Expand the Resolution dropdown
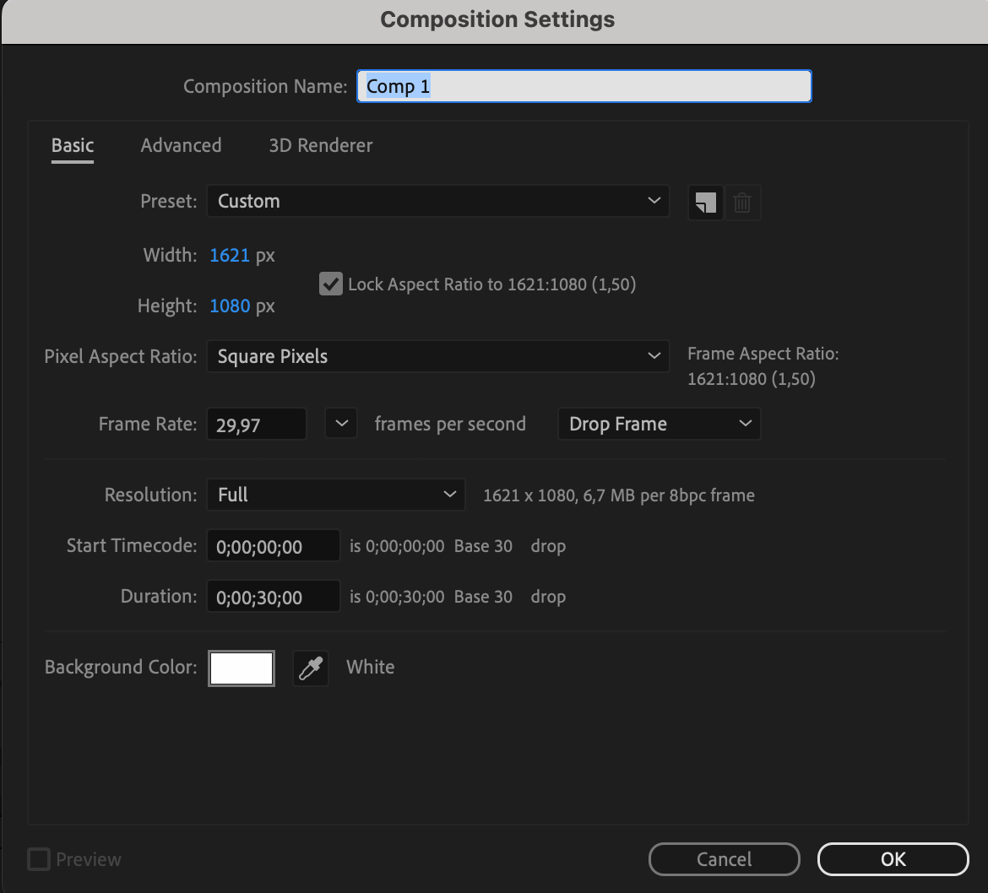 coord(335,495)
